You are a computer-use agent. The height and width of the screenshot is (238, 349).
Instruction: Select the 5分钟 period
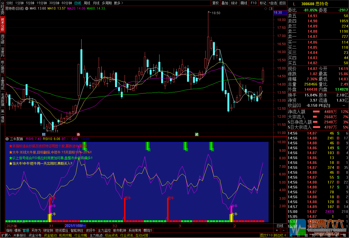(x=30, y=3)
